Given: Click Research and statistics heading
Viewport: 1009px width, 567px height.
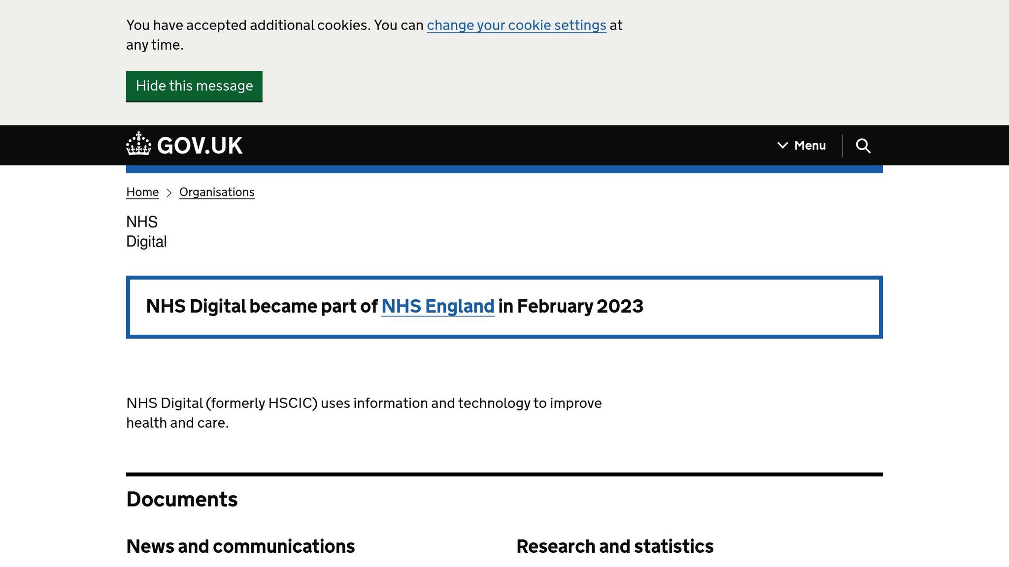Looking at the screenshot, I should pos(615,546).
